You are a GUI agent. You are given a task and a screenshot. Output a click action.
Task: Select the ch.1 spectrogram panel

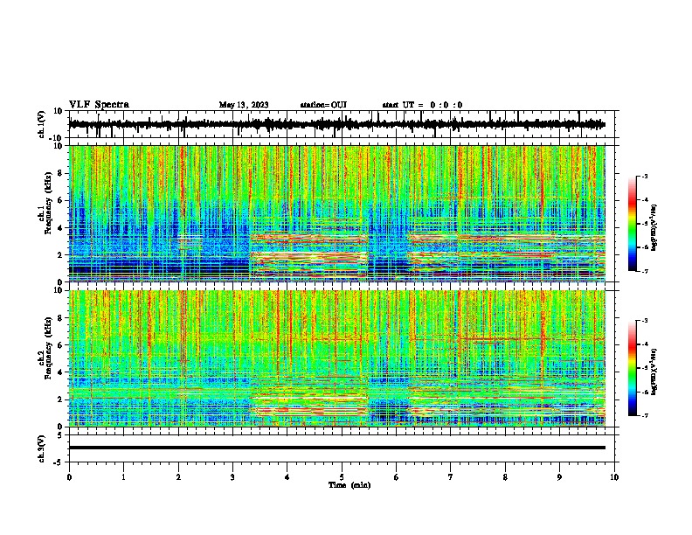tap(337, 213)
